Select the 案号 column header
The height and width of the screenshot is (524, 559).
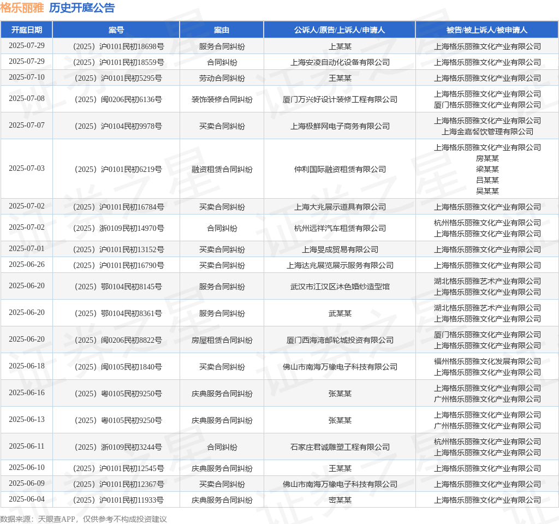(116, 30)
